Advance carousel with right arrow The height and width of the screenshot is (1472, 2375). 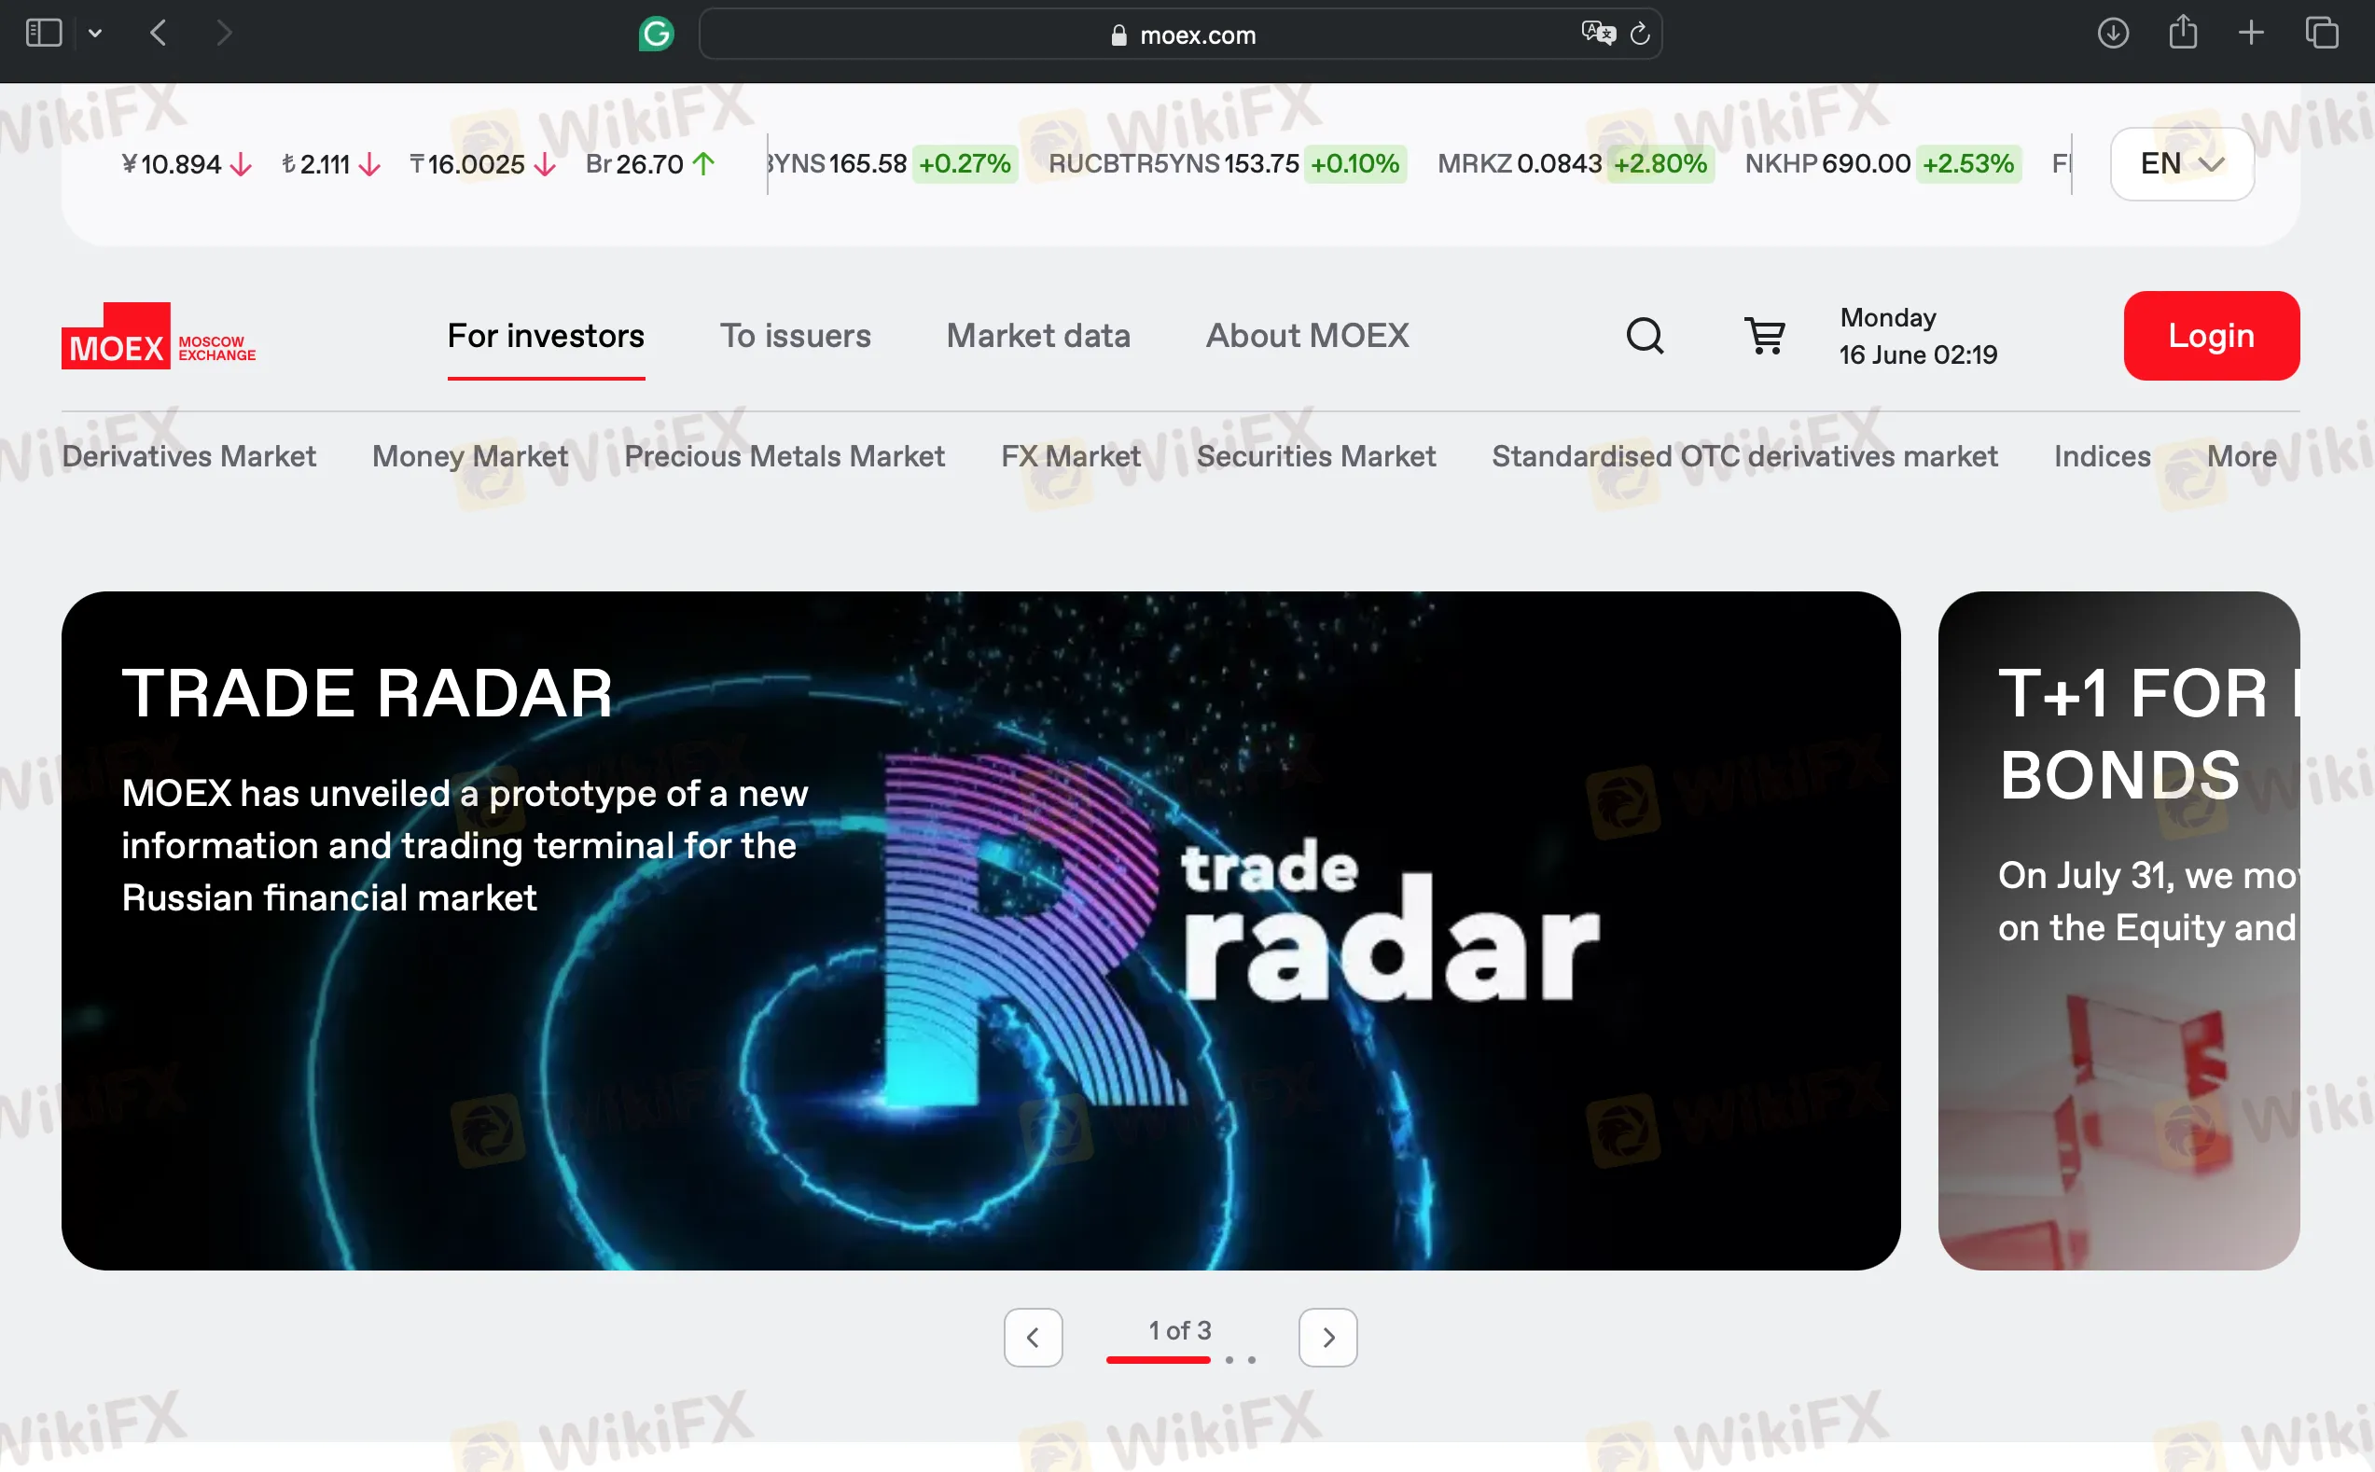point(1326,1337)
